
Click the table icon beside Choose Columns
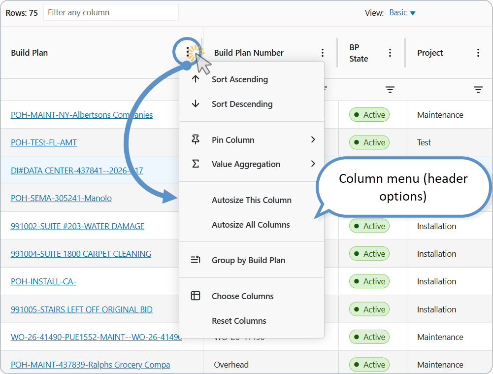pos(196,296)
